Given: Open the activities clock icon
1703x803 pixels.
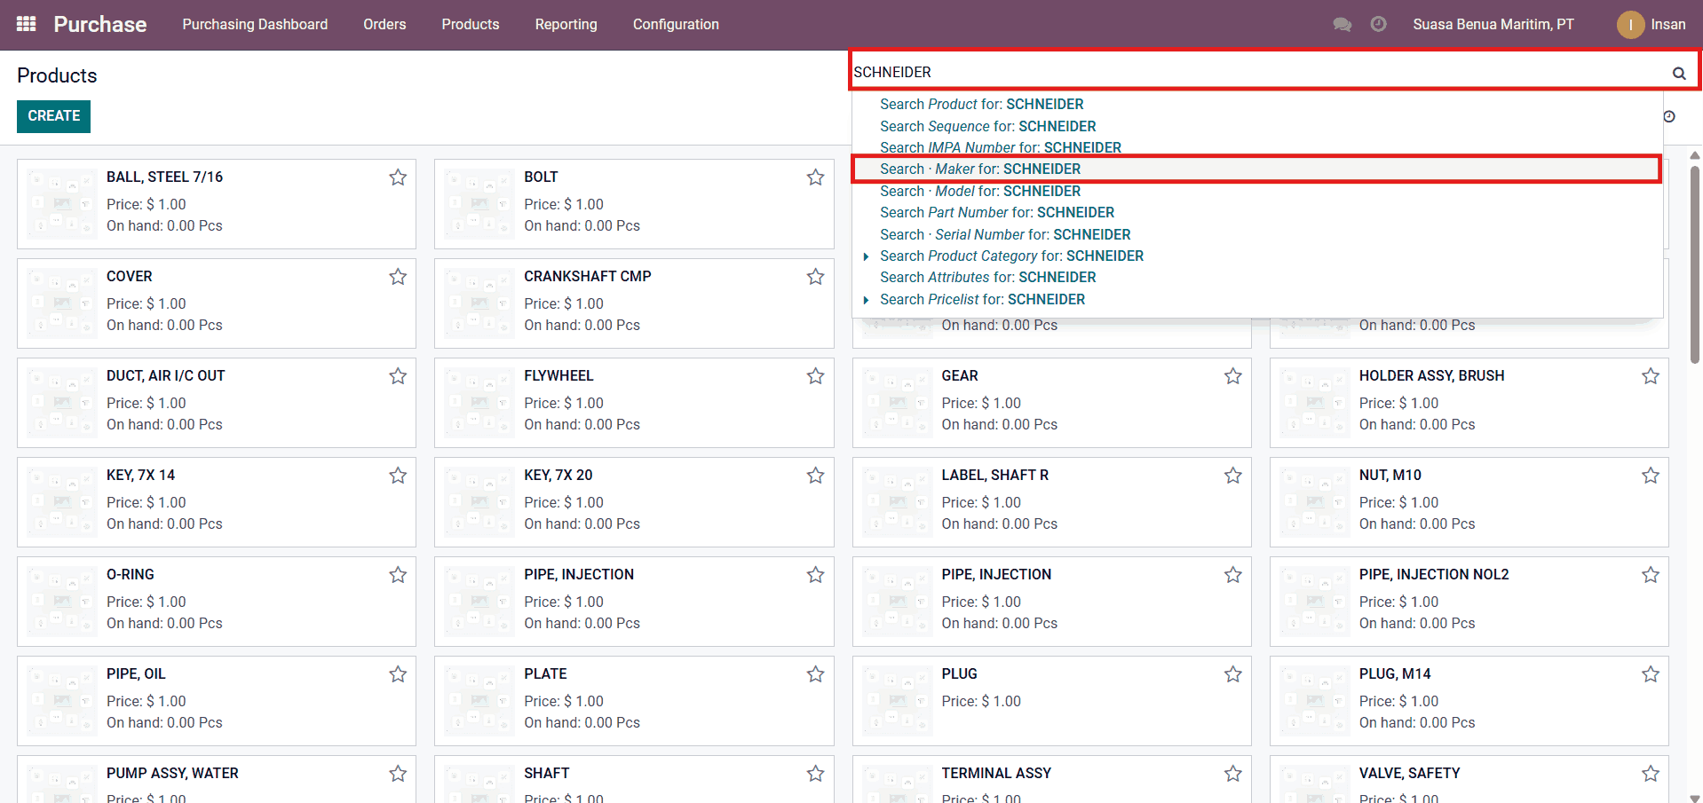Looking at the screenshot, I should coord(1378,24).
